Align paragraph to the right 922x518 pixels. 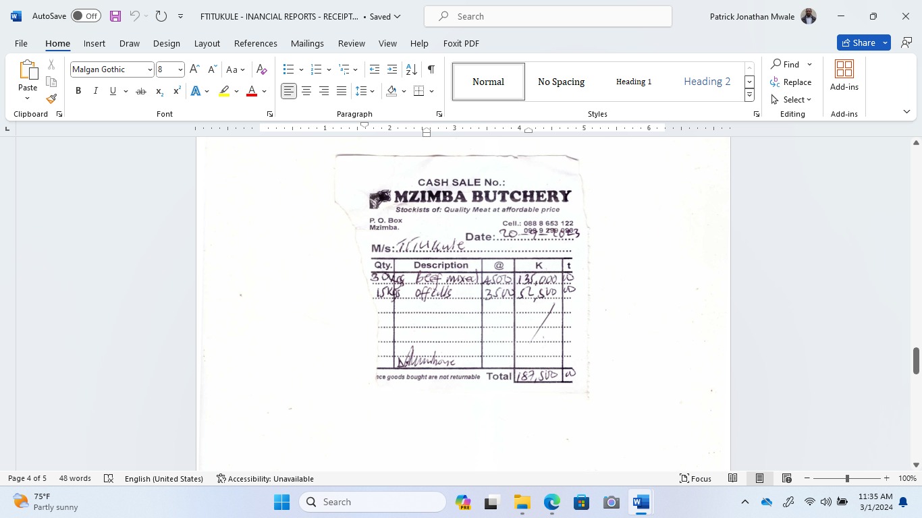(x=324, y=91)
